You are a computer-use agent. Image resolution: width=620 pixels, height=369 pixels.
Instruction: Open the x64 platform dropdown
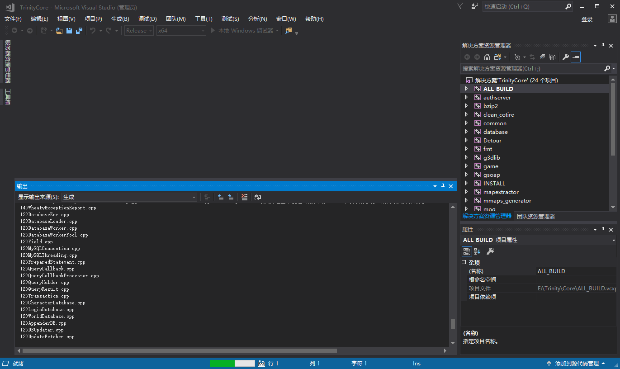pos(181,31)
